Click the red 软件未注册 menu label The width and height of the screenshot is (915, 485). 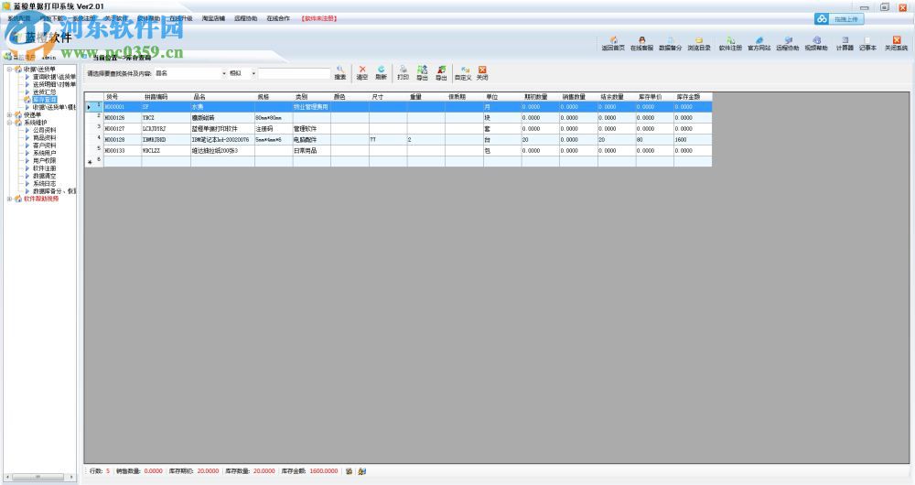(319, 18)
